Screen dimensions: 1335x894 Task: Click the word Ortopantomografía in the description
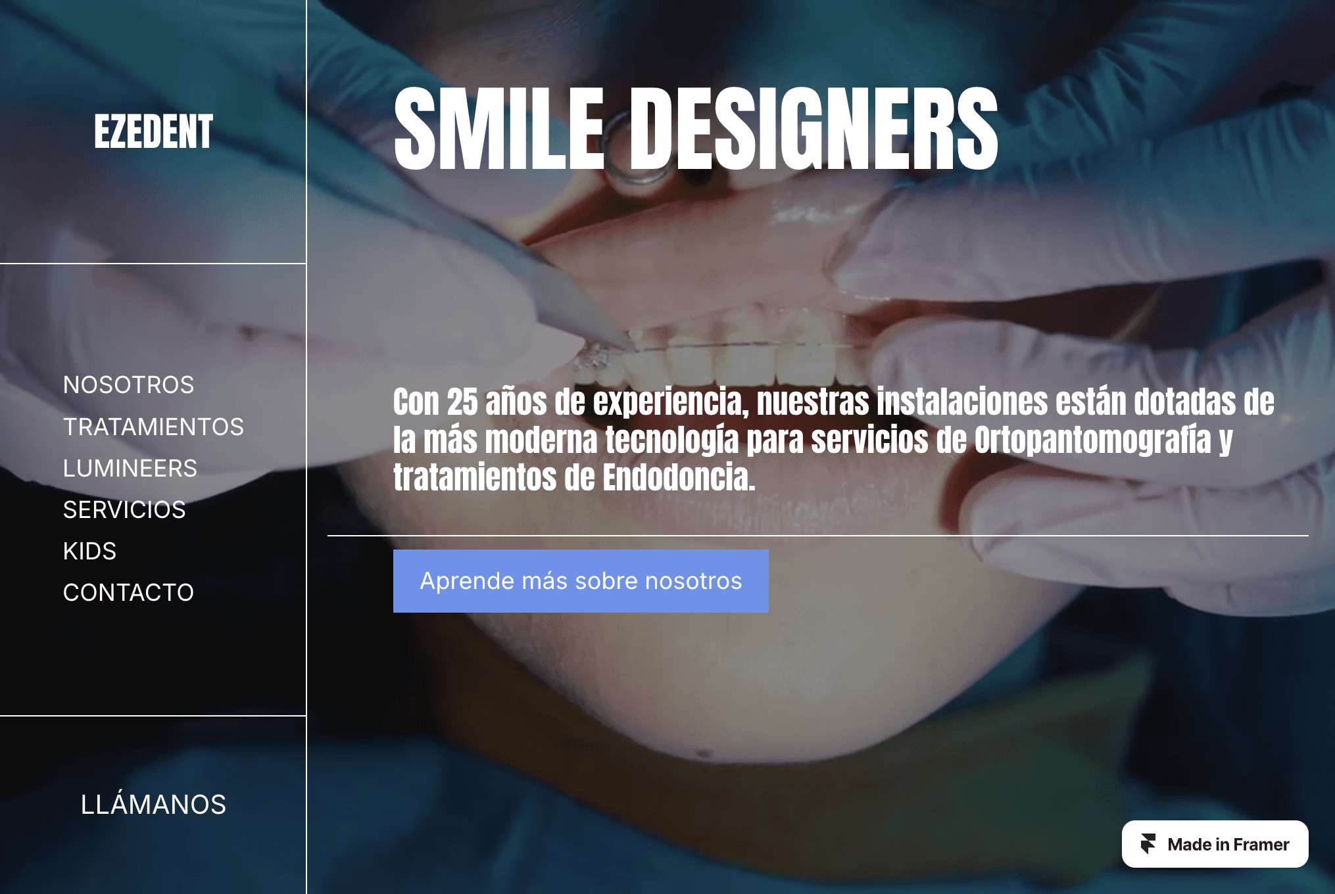pyautogui.click(x=1092, y=440)
